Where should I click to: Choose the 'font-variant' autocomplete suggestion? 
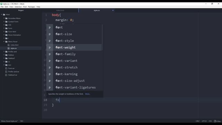[x=74, y=61]
